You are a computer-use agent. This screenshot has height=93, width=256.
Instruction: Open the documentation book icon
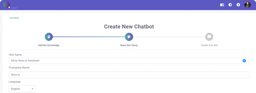(x=222, y=5)
